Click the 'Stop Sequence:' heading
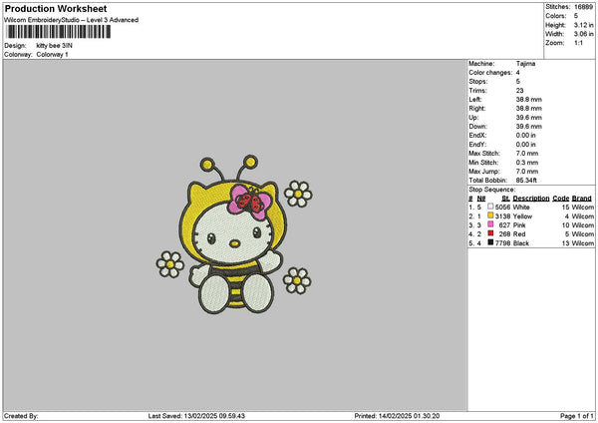Viewport: 598px width, 423px height. coord(492,190)
